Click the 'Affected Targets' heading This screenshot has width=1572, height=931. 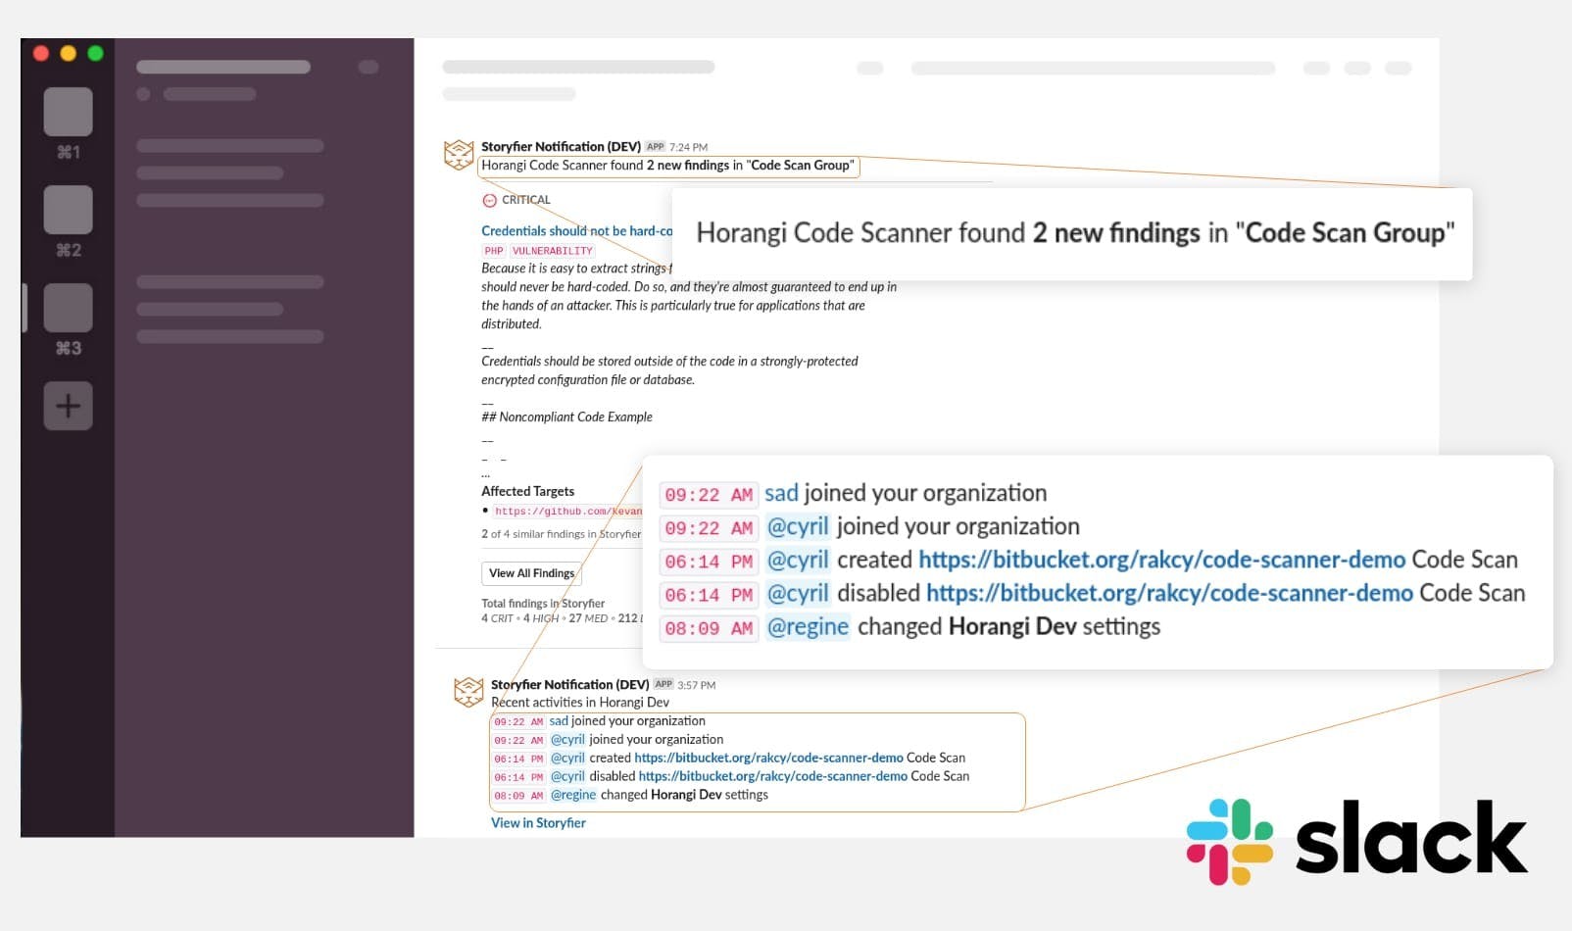tap(527, 491)
